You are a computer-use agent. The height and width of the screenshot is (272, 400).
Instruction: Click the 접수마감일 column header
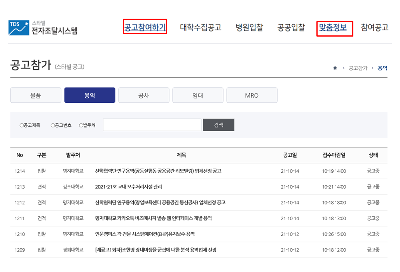334,155
